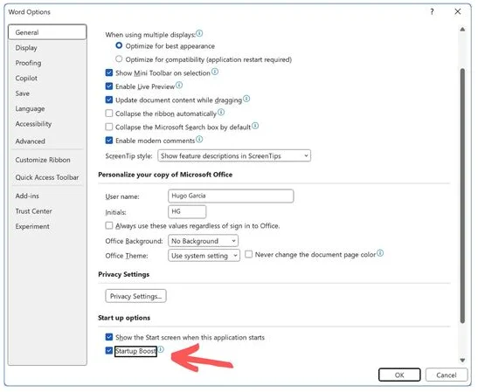Viewport: 478px width, 392px height.
Task: Click info icon next to Enable modern comments
Action: (199, 139)
